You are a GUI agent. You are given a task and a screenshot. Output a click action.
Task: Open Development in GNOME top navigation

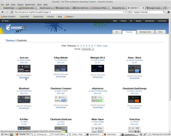(x=150, y=21)
